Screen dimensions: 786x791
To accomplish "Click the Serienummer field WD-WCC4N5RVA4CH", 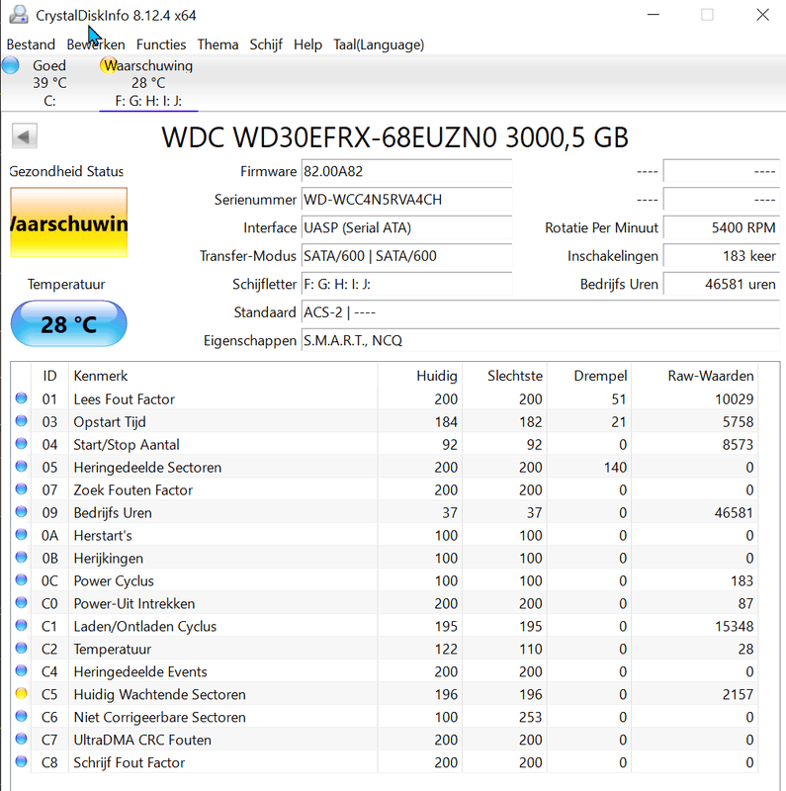I will pyautogui.click(x=406, y=200).
